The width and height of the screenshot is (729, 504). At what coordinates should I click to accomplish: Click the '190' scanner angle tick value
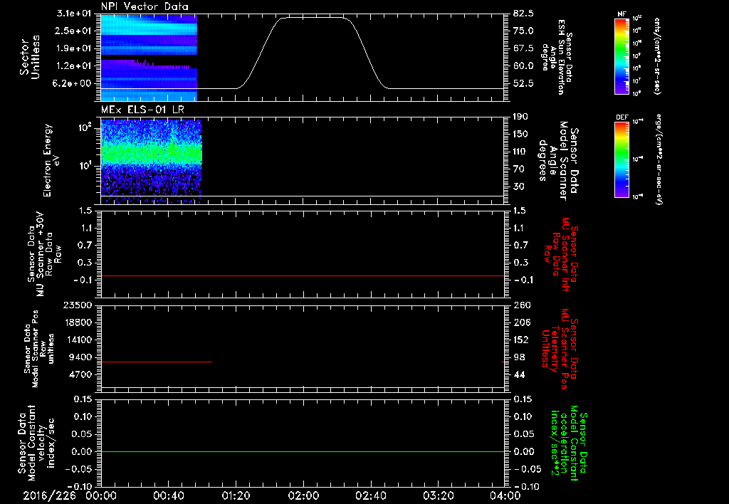tap(520, 117)
